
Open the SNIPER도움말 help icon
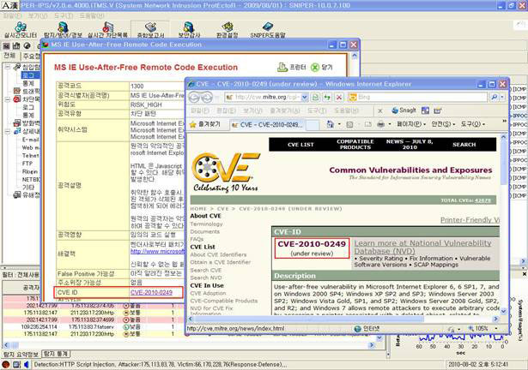(268, 30)
